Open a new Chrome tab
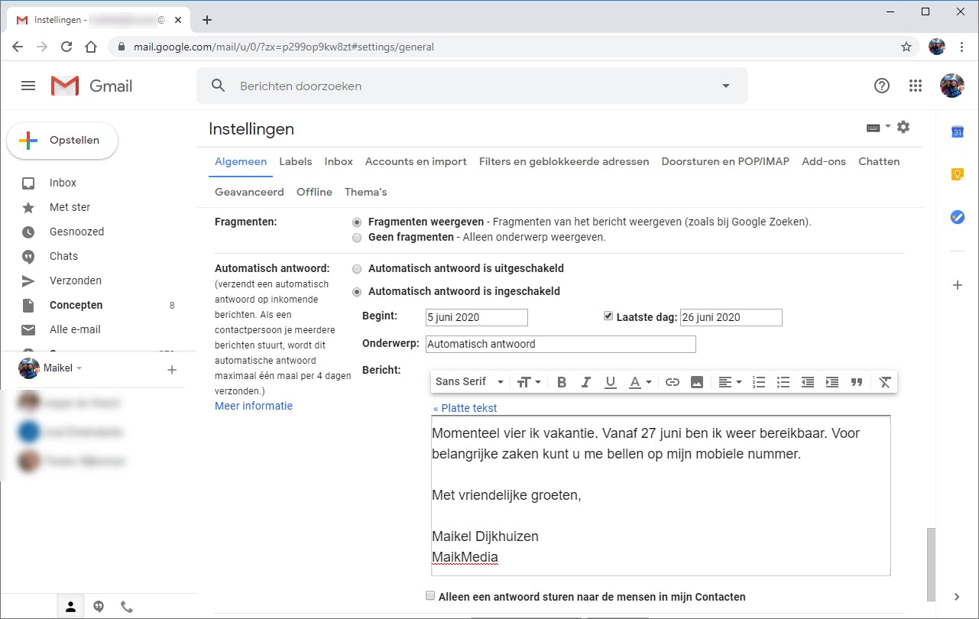Image resolution: width=979 pixels, height=619 pixels. [x=206, y=20]
